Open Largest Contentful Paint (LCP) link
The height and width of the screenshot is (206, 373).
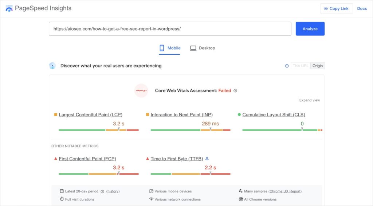pos(91,115)
